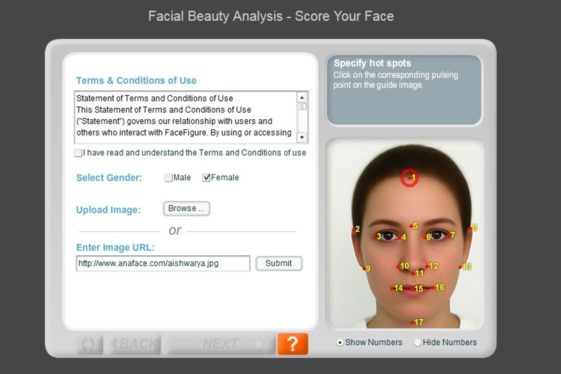Click hot spot marker 17 on the chin
Viewport: 561px width, 374px height.
coord(412,323)
